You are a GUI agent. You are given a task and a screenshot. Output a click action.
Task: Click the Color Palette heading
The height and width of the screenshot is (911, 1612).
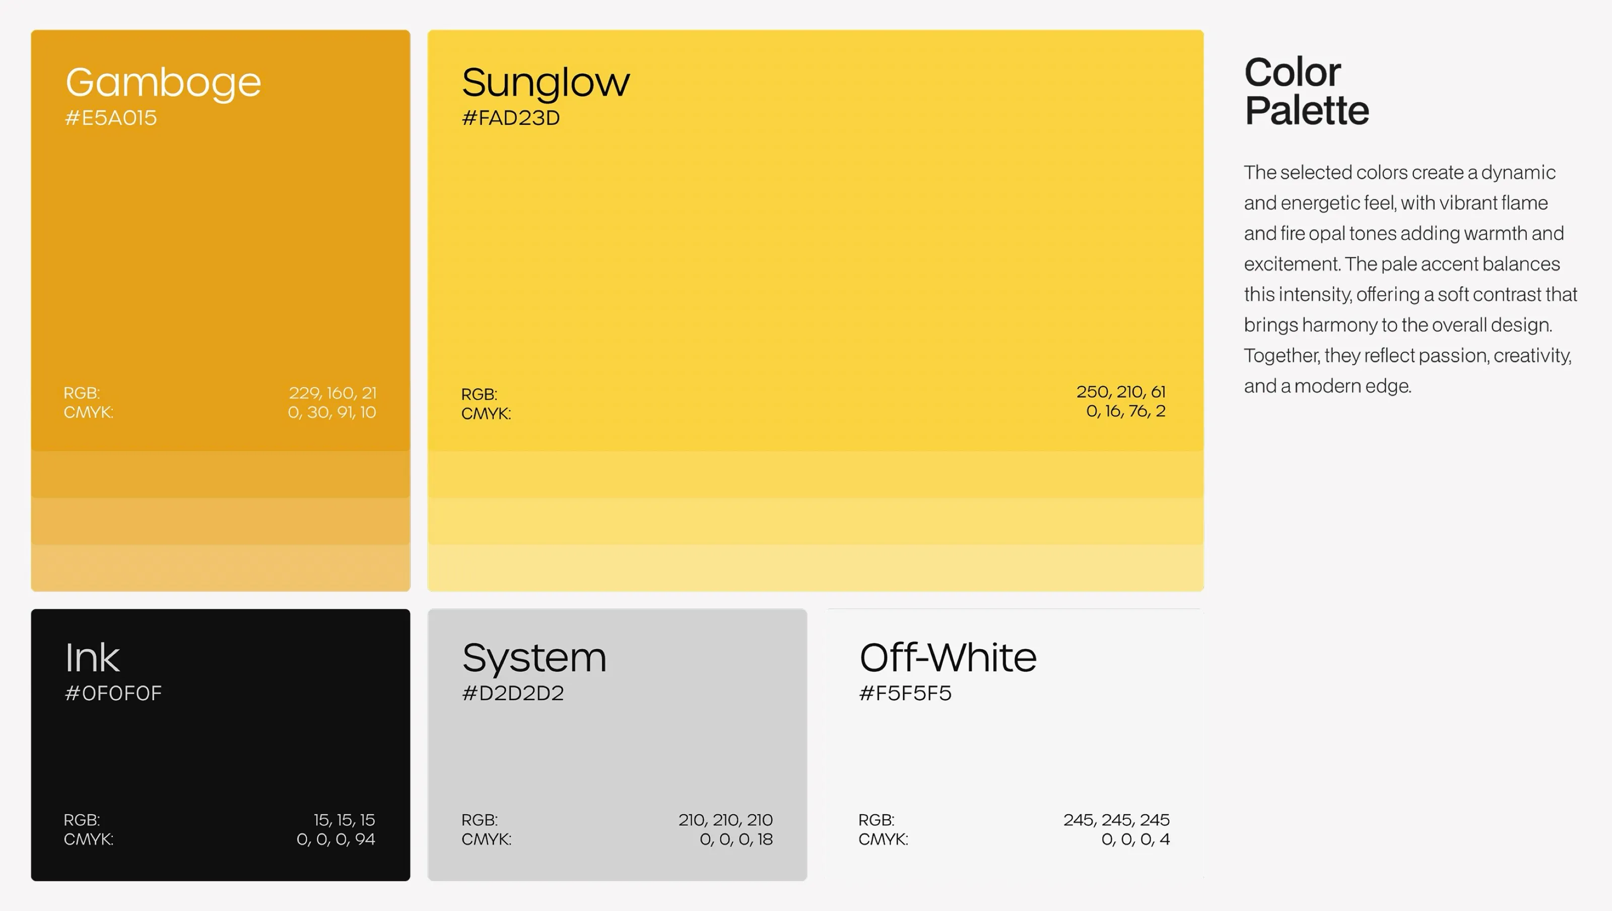click(1307, 91)
